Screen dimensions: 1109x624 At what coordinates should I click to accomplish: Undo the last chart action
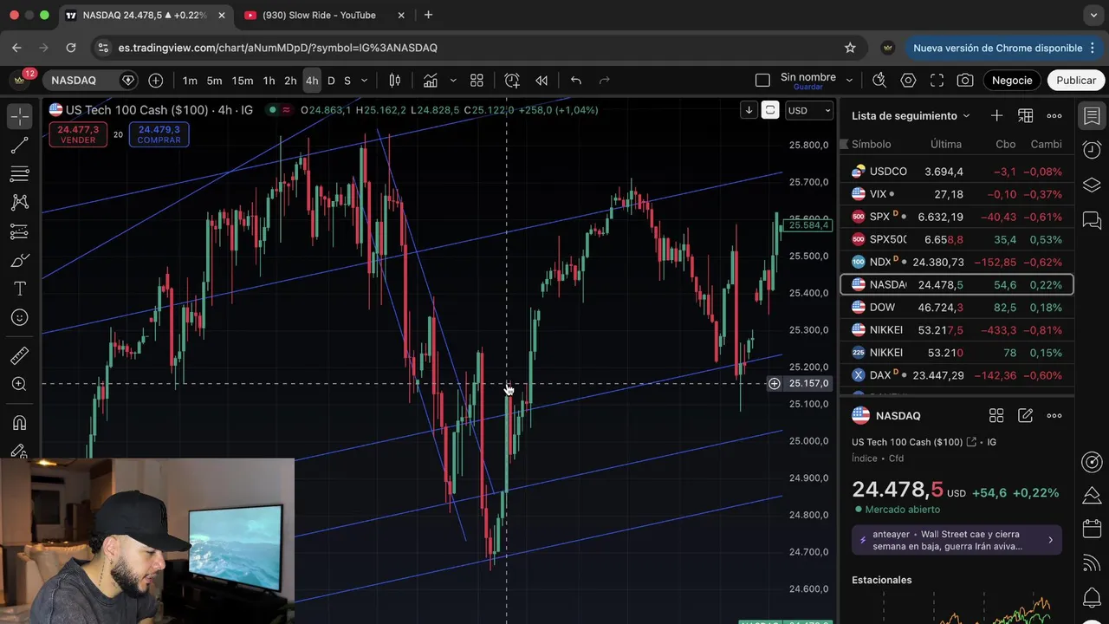(x=576, y=81)
